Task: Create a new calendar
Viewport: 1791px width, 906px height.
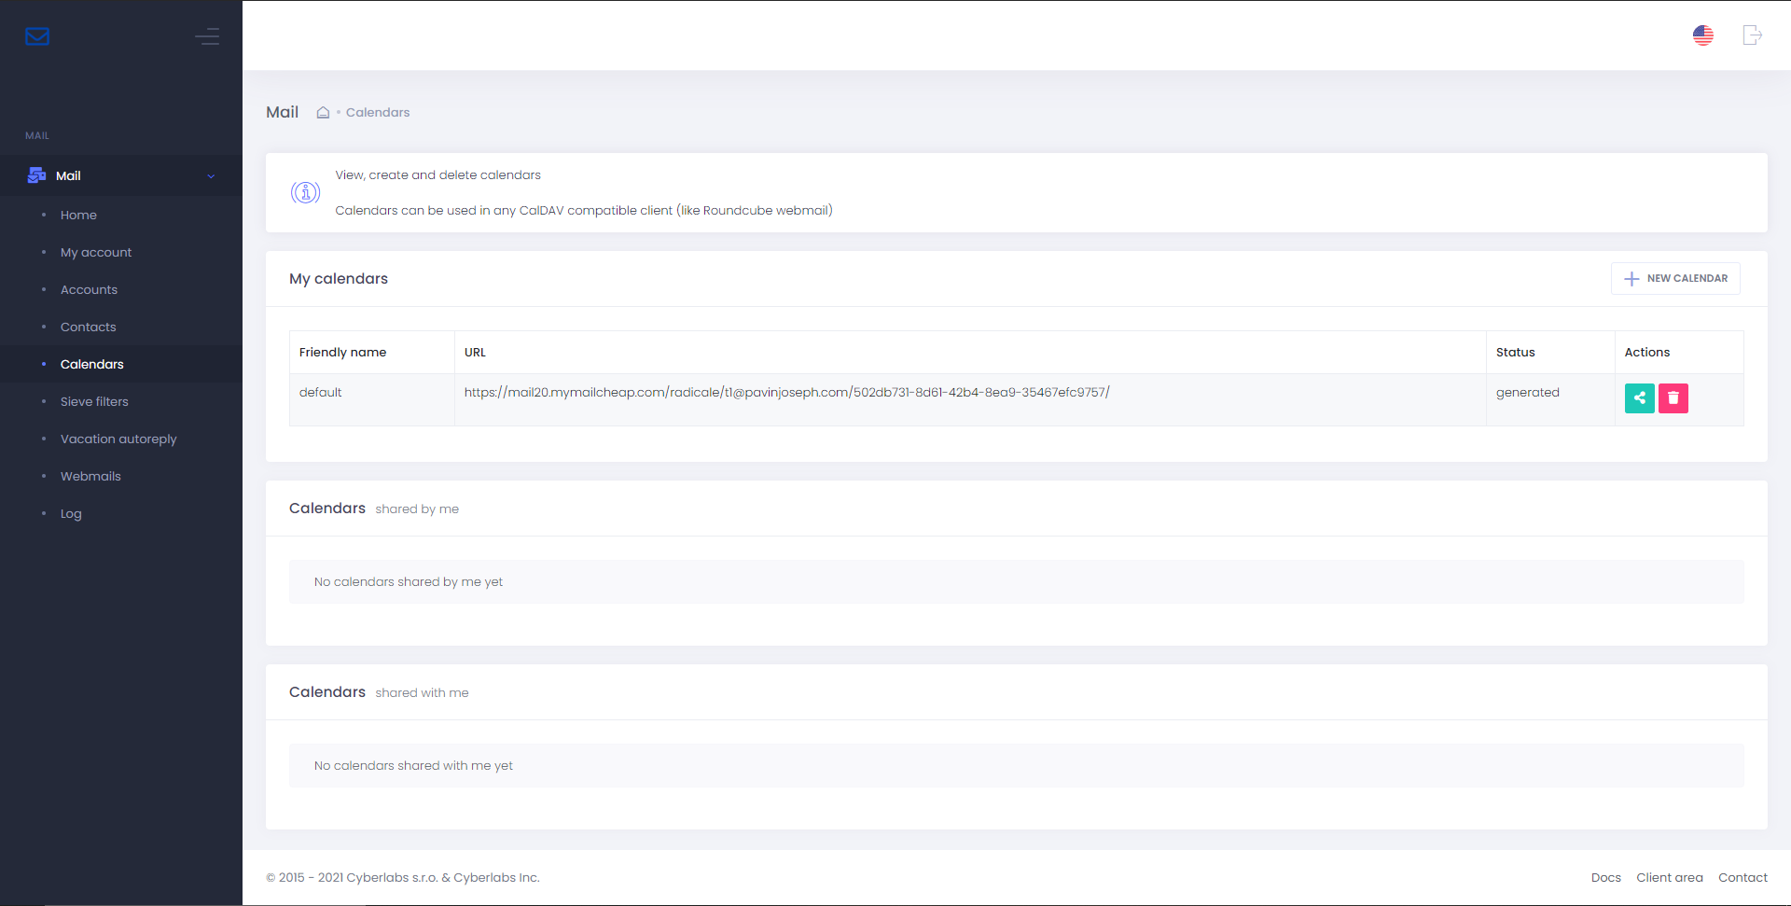Action: pos(1675,279)
